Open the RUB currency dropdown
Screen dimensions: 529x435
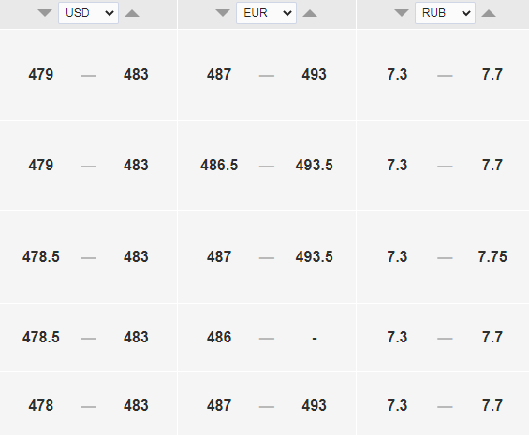445,13
